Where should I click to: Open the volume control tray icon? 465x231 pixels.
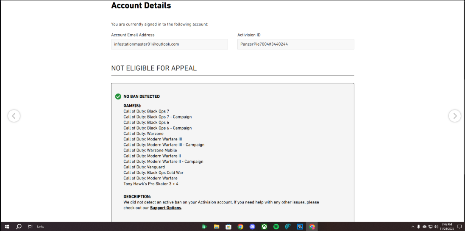436,227
